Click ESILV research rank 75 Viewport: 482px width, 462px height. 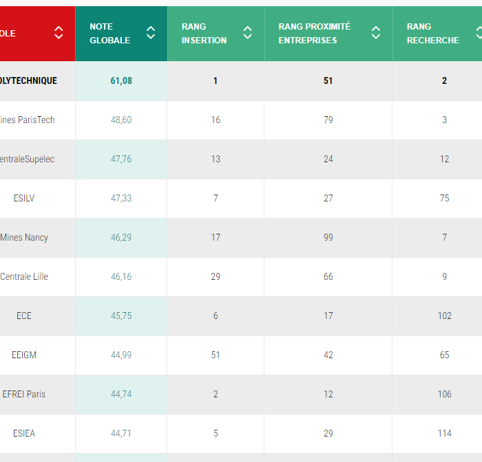click(x=445, y=198)
